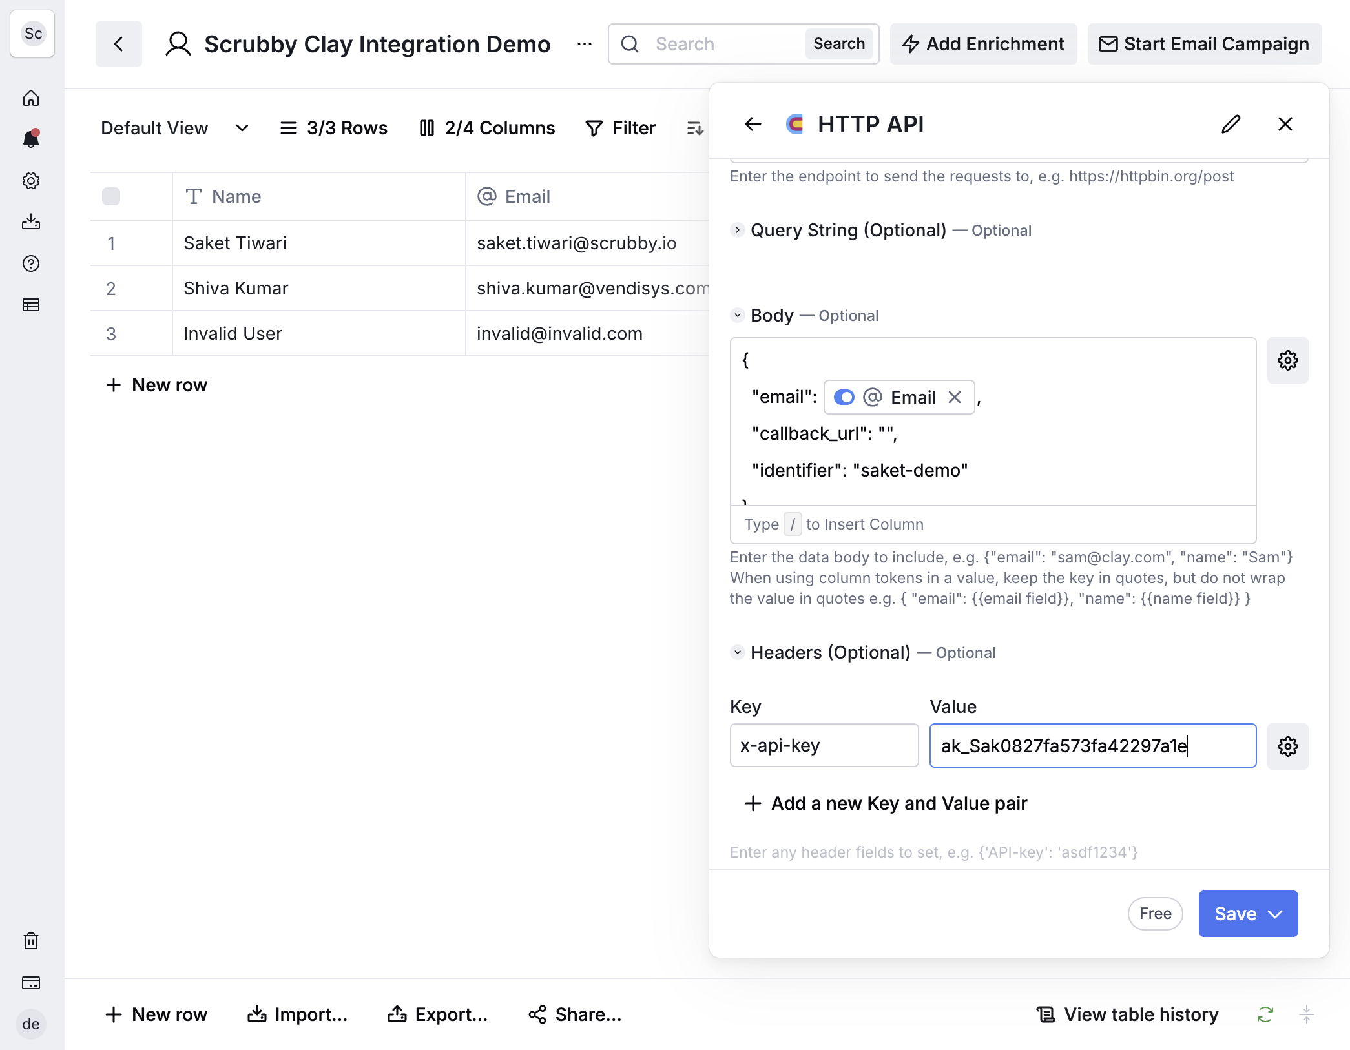Expand the Query String section
1350x1050 pixels.
click(x=737, y=230)
